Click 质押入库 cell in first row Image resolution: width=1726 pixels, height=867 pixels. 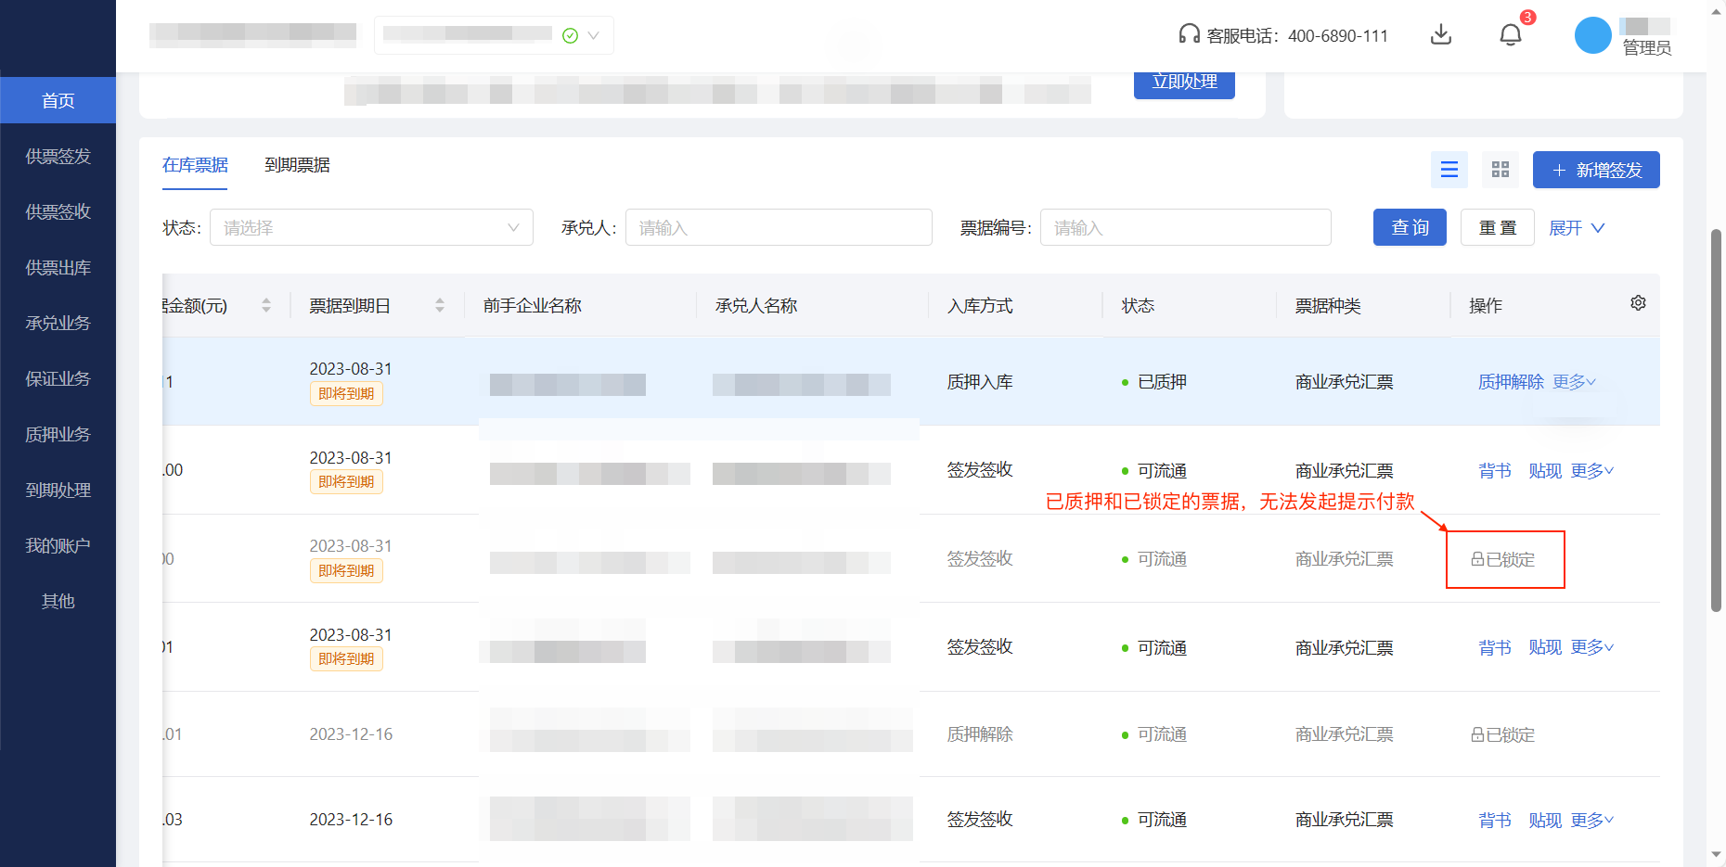[980, 382]
